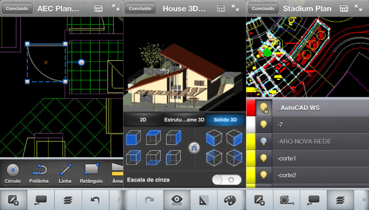This screenshot has width=369, height=210.
Task: Reset 3D view with home icon
Action: [x=194, y=148]
